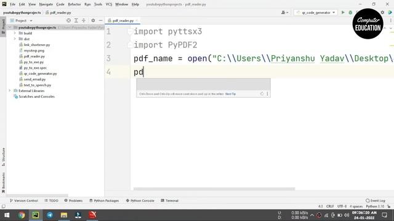Click pdf_reader.py breadcrumb in navigation bar
The image size is (394, 221).
point(58,12)
